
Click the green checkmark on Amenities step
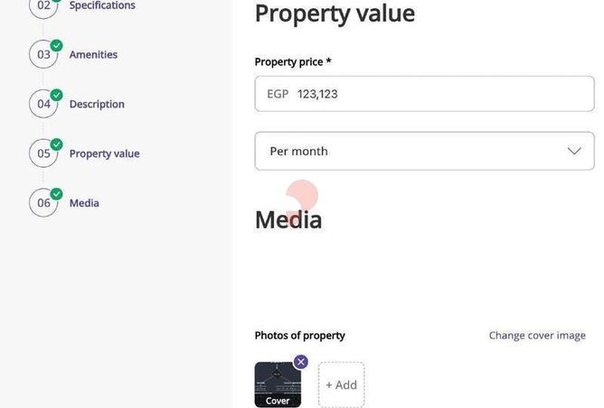(x=57, y=45)
